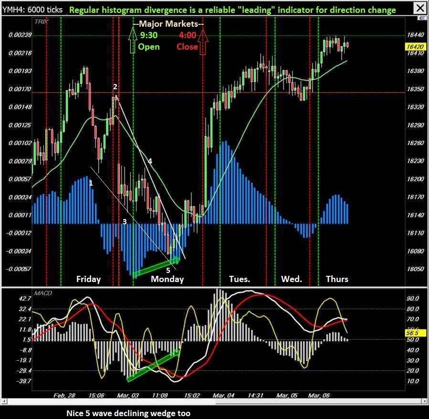Image resolution: width=429 pixels, height=419 pixels.
Task: Click the 16440 price axis value
Action: tap(415, 35)
